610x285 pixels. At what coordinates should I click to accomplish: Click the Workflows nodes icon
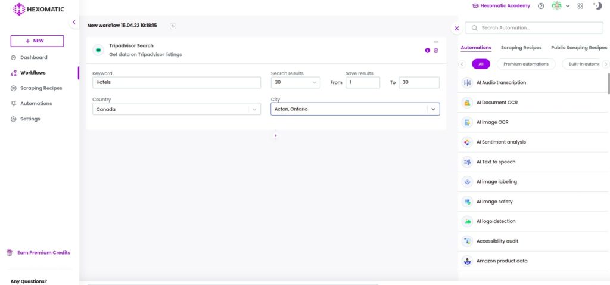(14, 73)
